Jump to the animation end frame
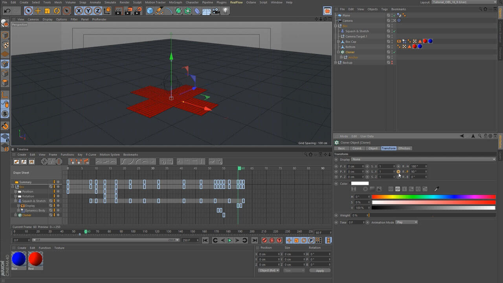Image resolution: width=503 pixels, height=283 pixels. pos(254,240)
